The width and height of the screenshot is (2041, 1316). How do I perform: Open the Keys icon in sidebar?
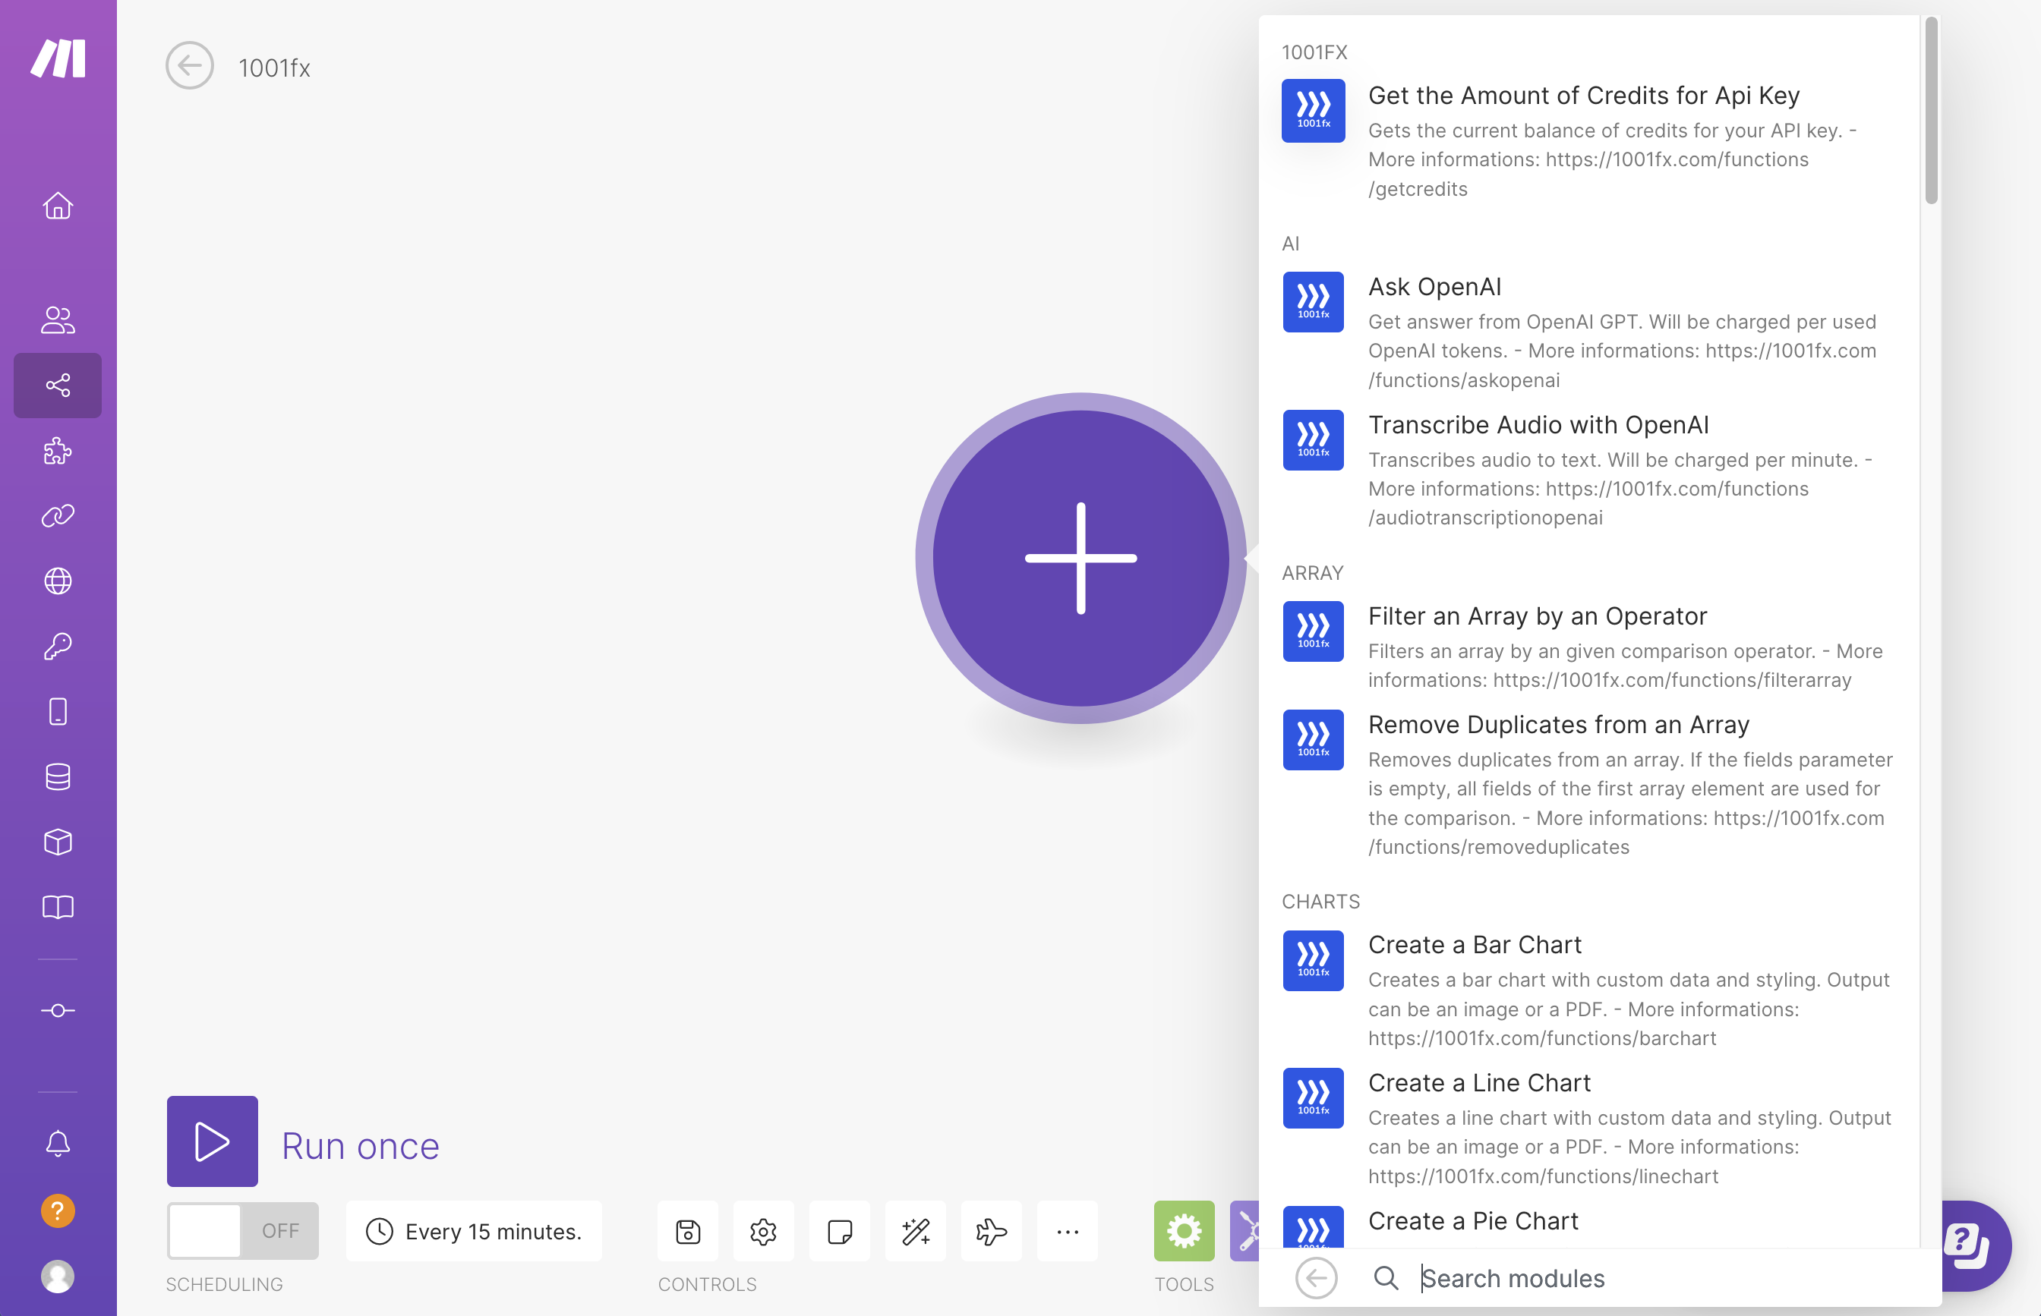coord(57,646)
